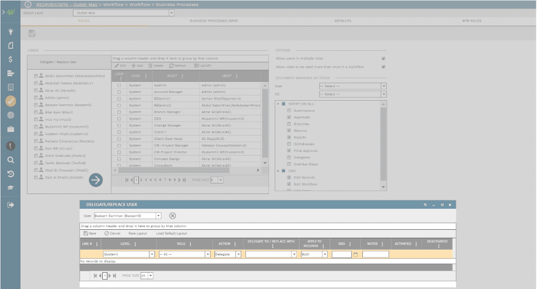This screenshot has width=537, height=289.
Task: Check the Submissions notification checkbox
Action: point(289,111)
